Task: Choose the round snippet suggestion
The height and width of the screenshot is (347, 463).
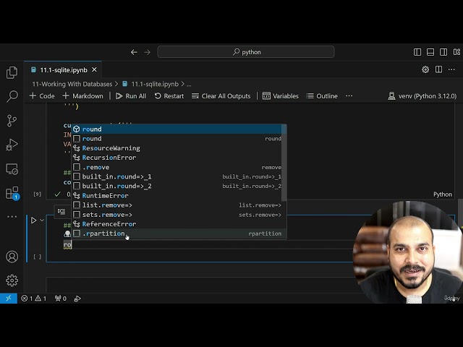Action: (177, 138)
